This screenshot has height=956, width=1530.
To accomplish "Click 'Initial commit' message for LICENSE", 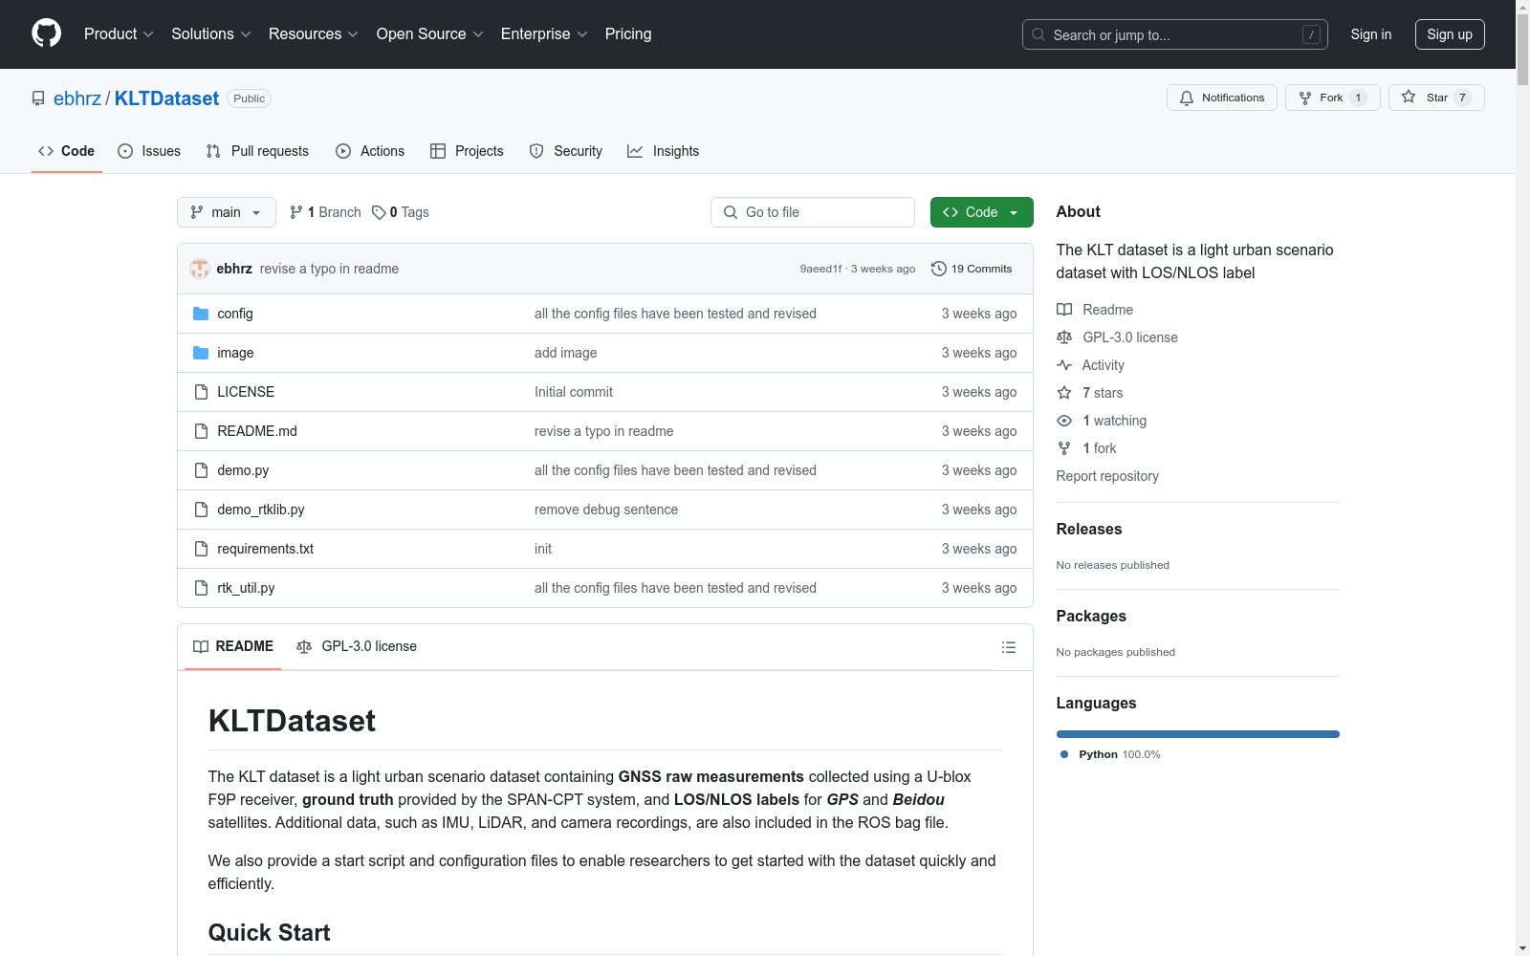I will click(574, 392).
